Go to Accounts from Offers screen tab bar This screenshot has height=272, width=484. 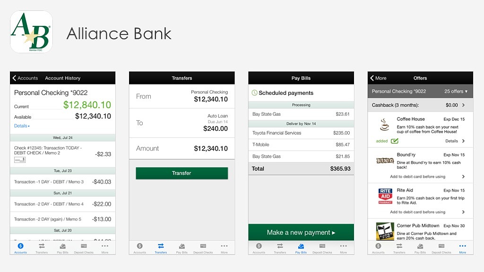(x=378, y=248)
